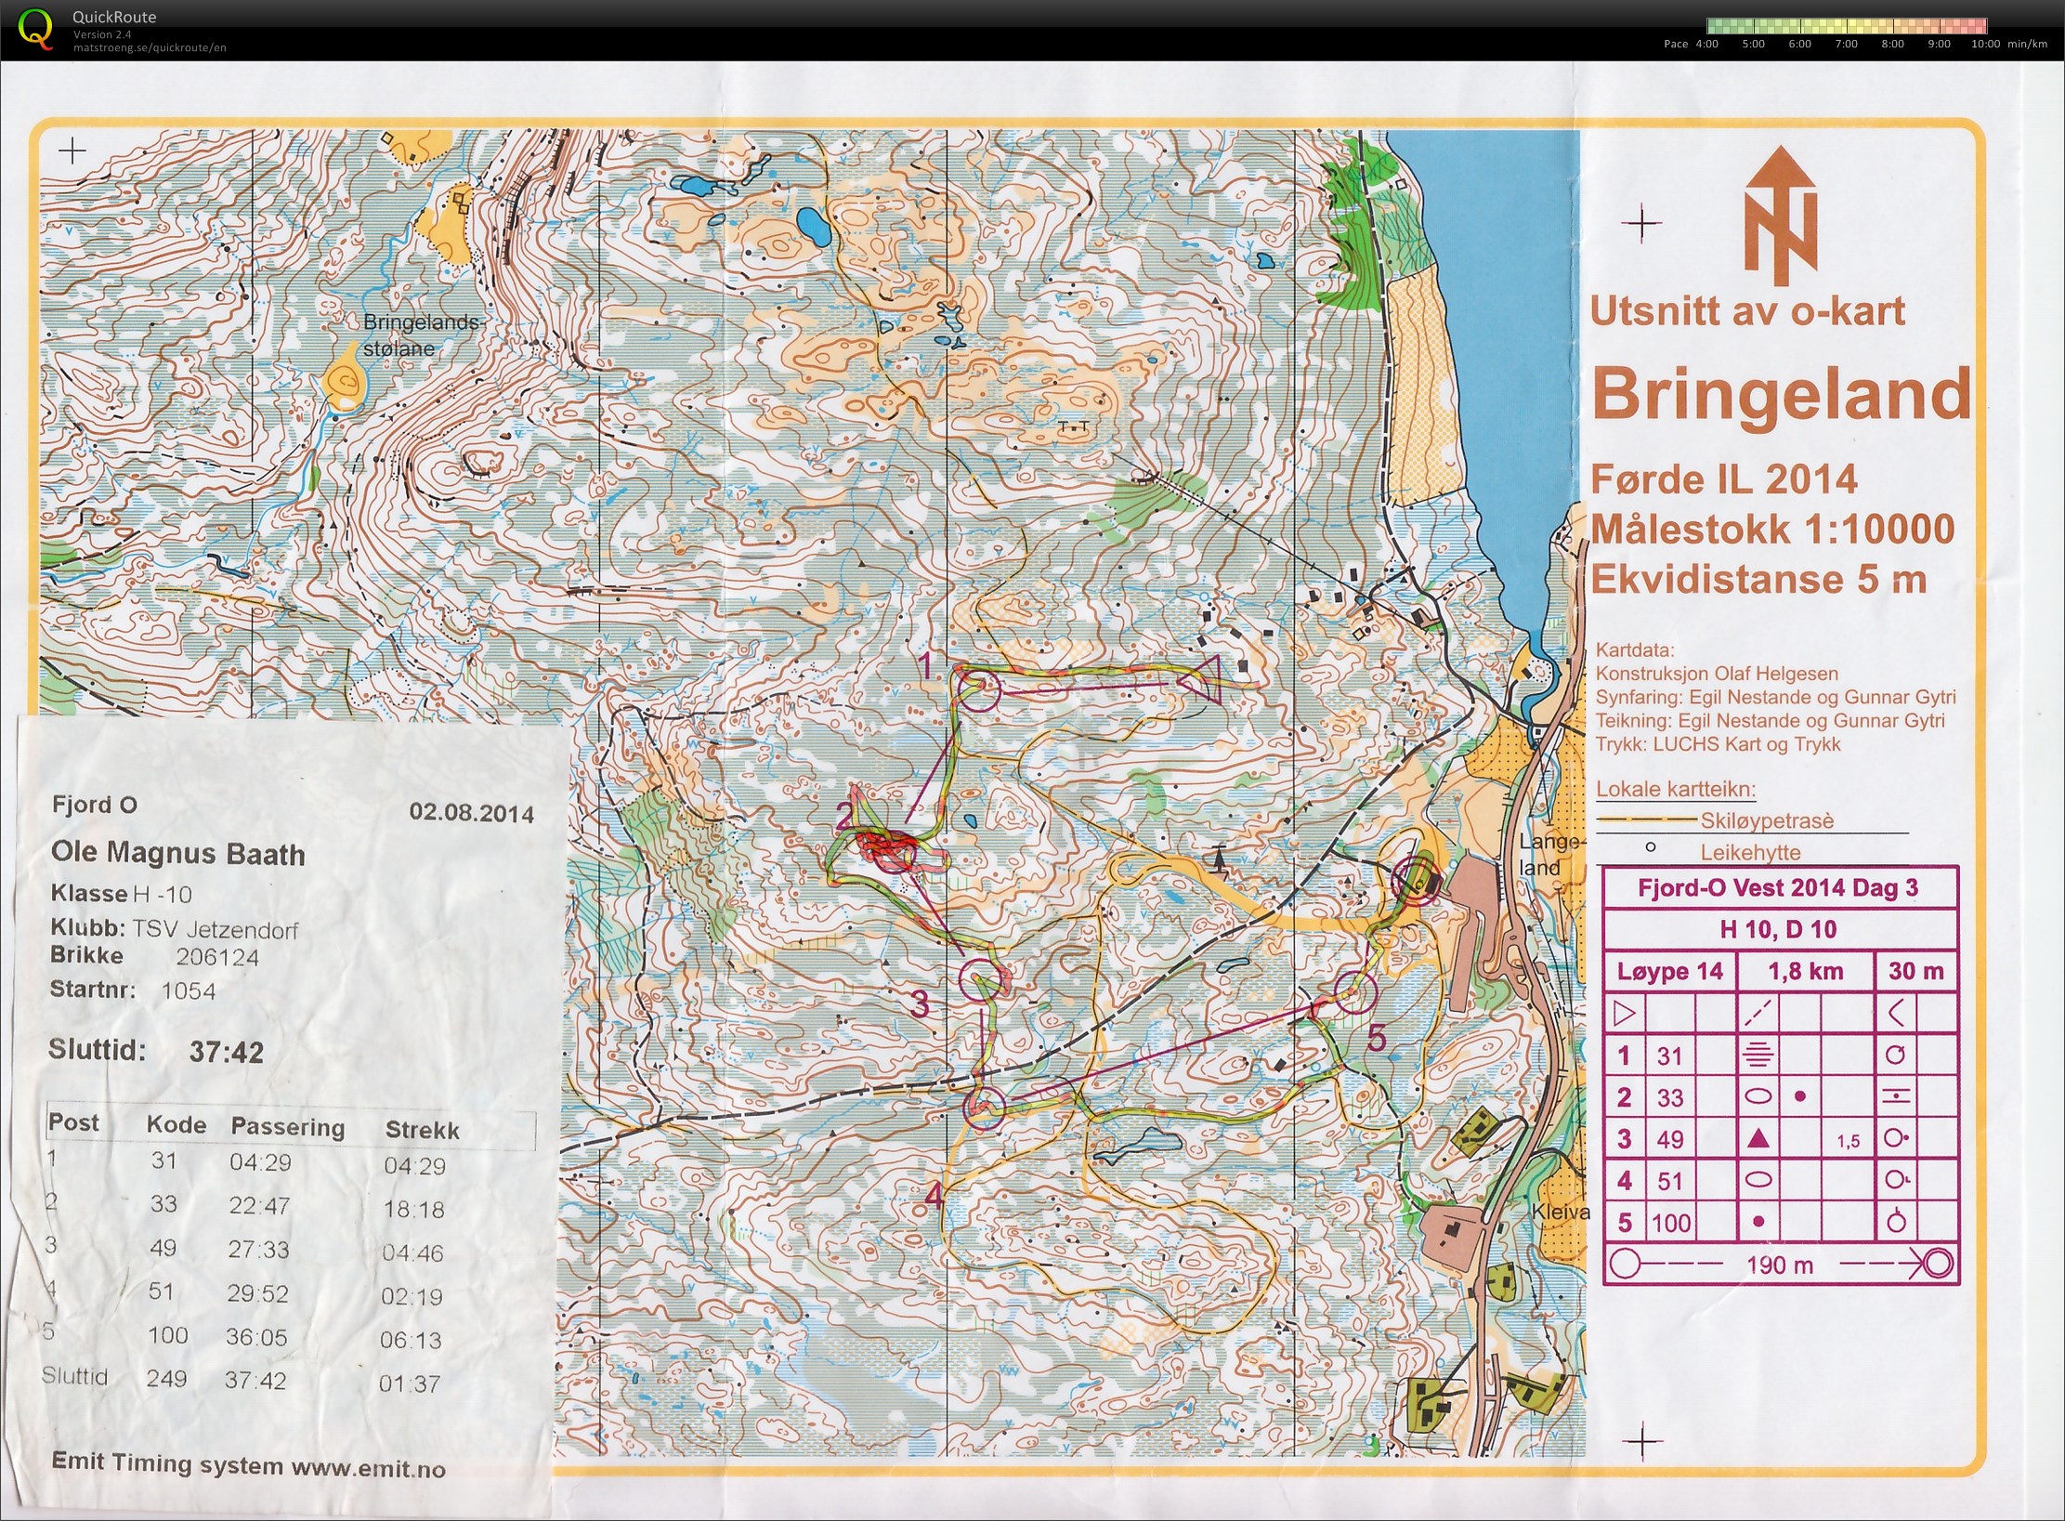Click the pace color gradient legend bar

point(1846,26)
